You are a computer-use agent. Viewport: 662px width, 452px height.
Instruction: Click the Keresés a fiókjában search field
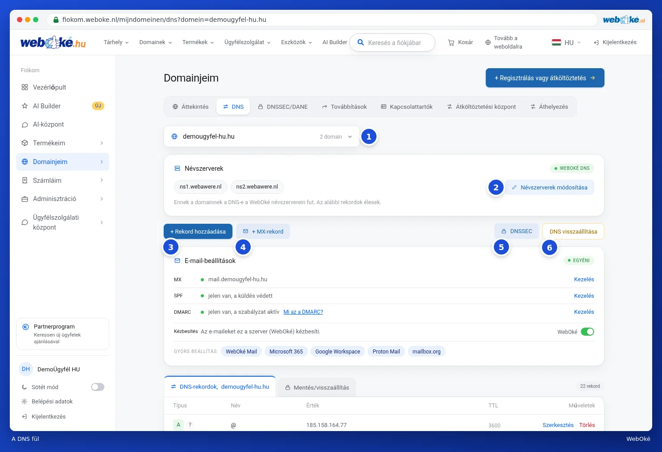[392, 43]
